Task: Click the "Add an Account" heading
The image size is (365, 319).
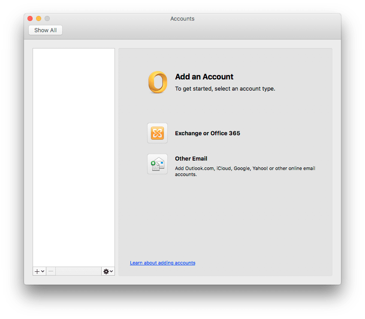Action: [204, 76]
